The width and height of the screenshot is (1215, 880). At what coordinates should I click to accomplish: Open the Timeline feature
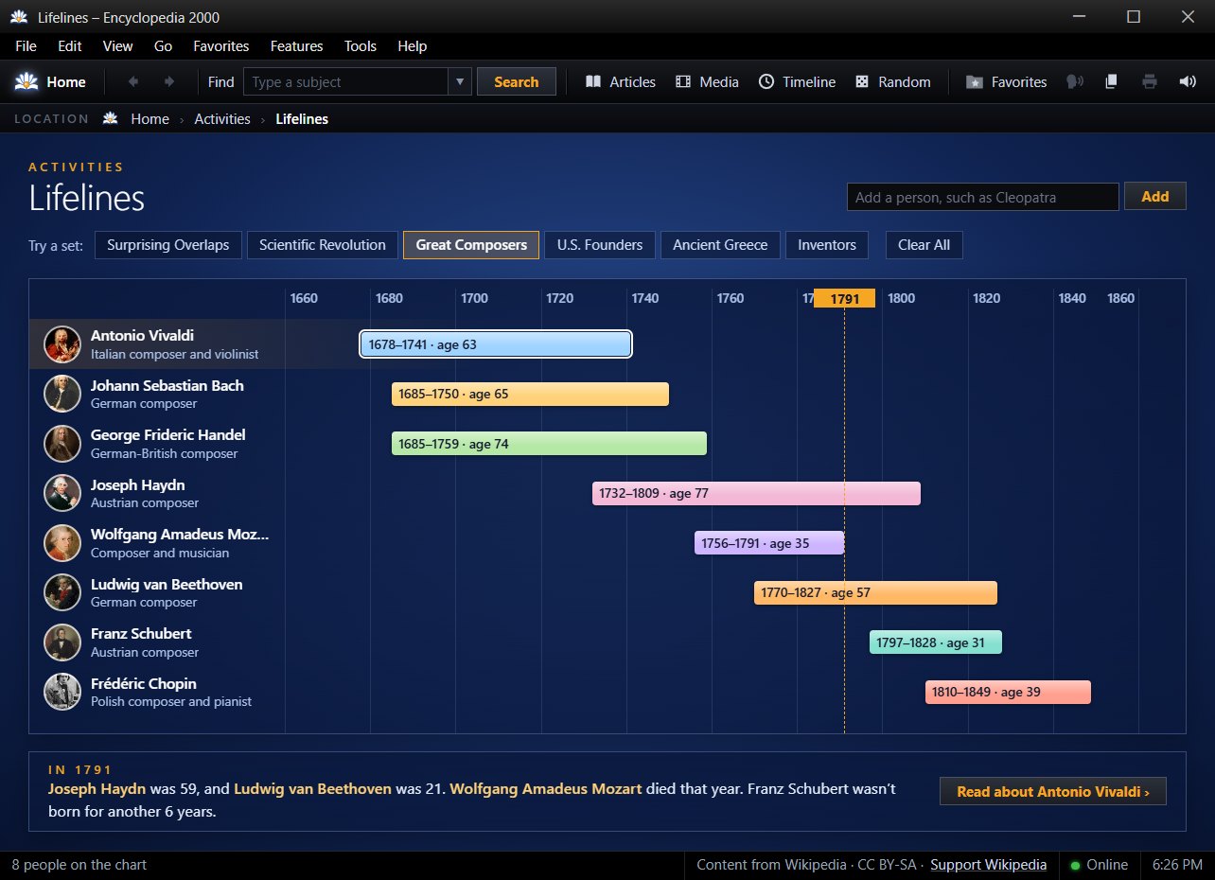click(x=797, y=82)
